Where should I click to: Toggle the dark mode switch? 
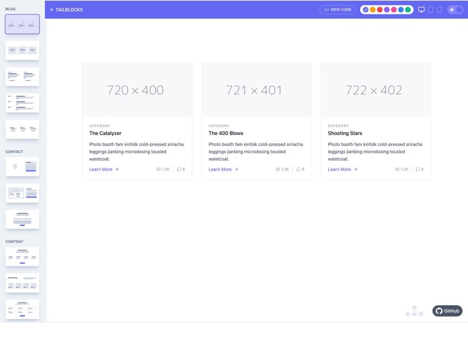(455, 10)
